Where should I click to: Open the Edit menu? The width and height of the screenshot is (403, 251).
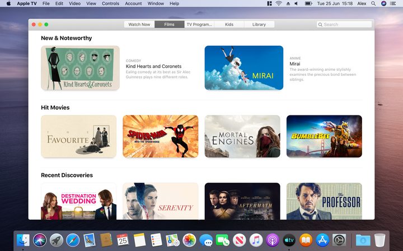(x=59, y=3)
